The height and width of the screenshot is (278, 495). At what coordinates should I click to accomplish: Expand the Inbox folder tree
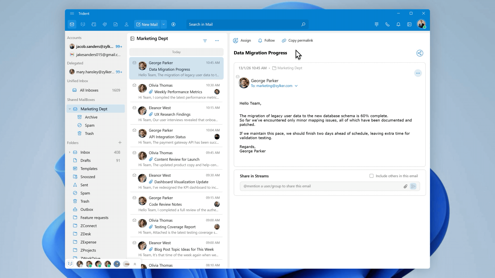[70, 152]
